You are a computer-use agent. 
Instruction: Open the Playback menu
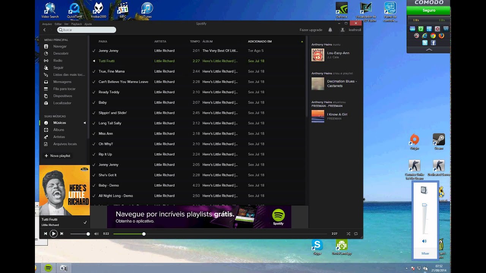tap(76, 24)
